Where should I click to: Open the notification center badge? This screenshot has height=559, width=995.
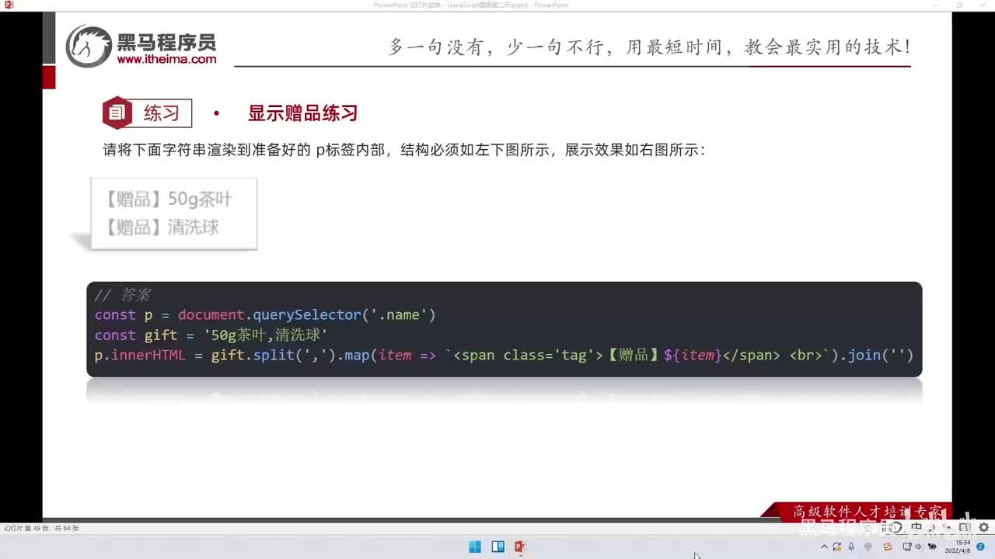[981, 547]
